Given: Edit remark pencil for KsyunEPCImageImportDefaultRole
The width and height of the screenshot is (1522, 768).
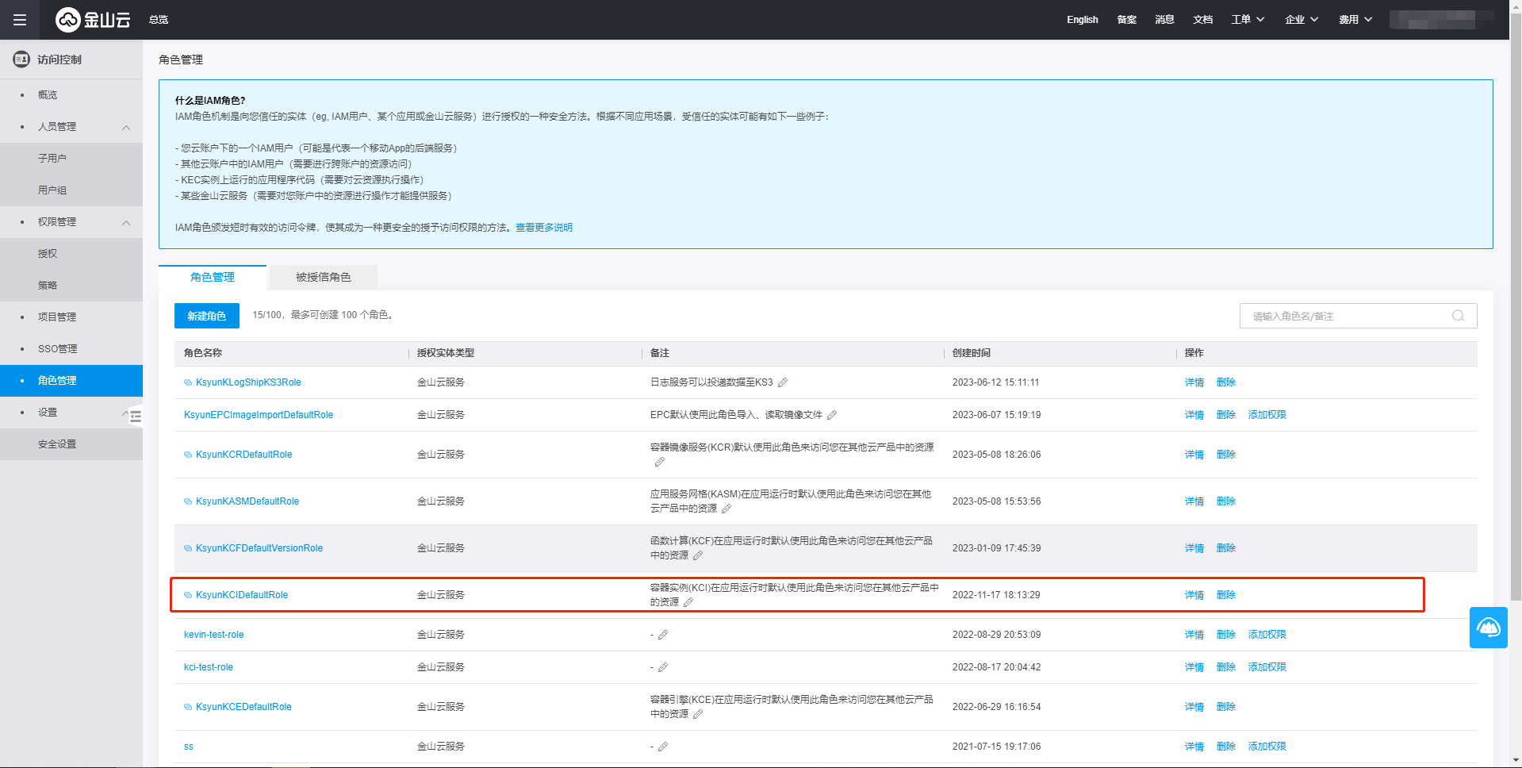Looking at the screenshot, I should click(x=832, y=415).
